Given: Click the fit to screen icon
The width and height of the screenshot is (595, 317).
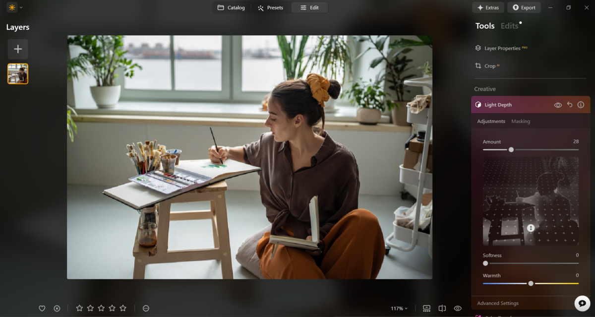Looking at the screenshot, I should point(426,309).
